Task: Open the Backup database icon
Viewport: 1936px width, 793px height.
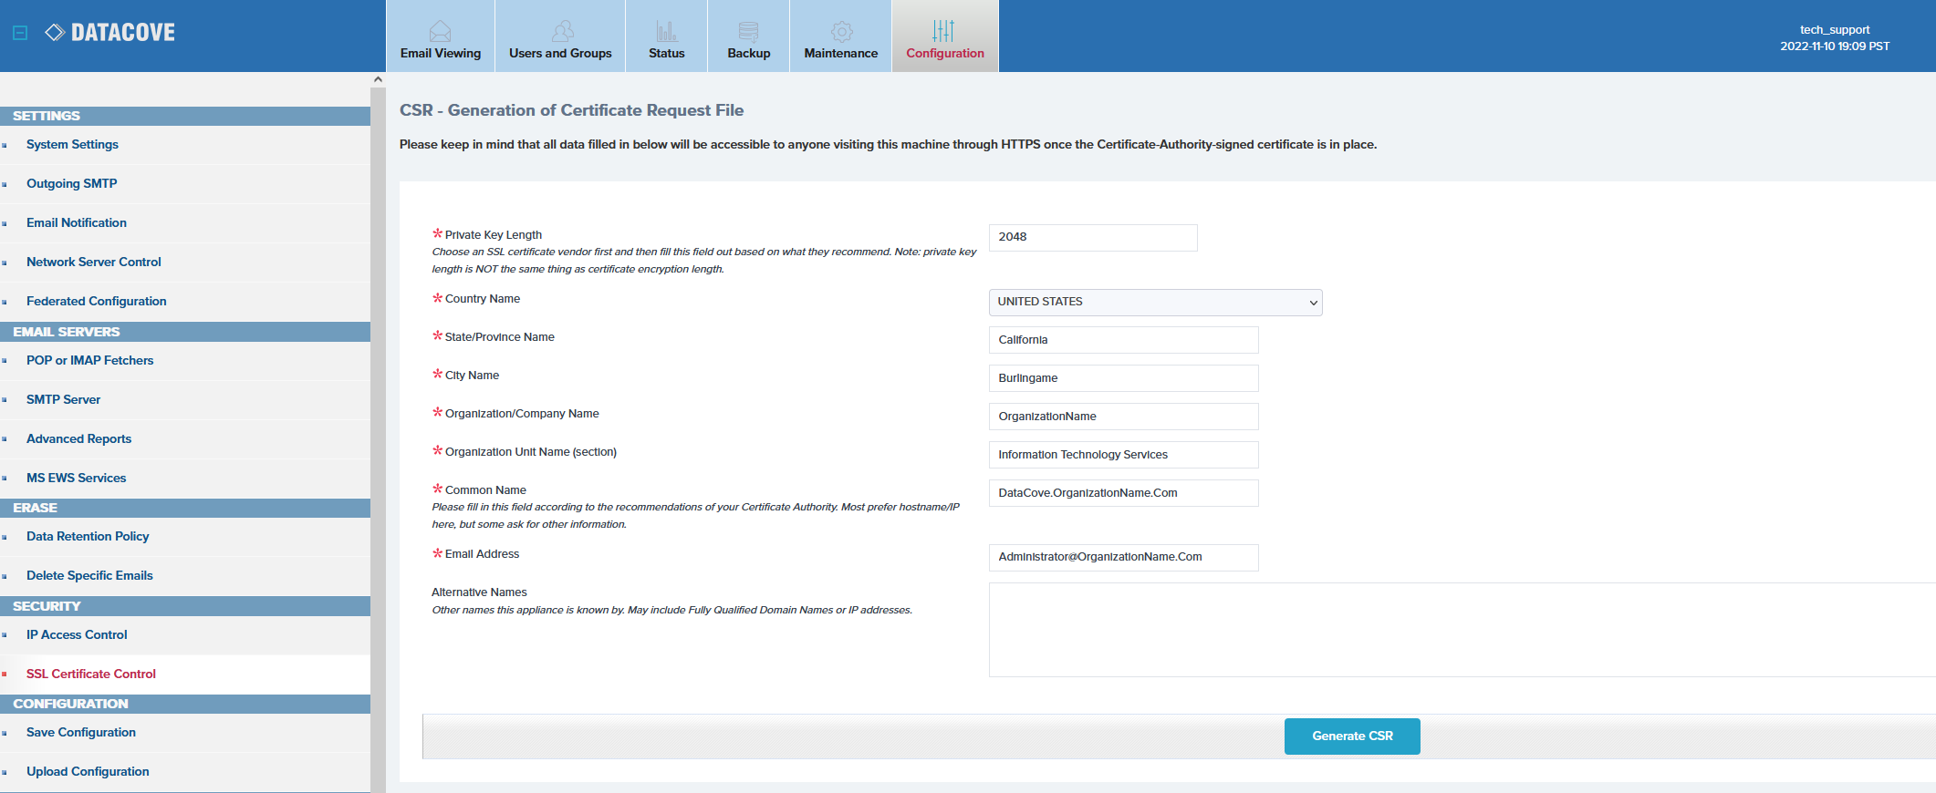Action: [748, 32]
